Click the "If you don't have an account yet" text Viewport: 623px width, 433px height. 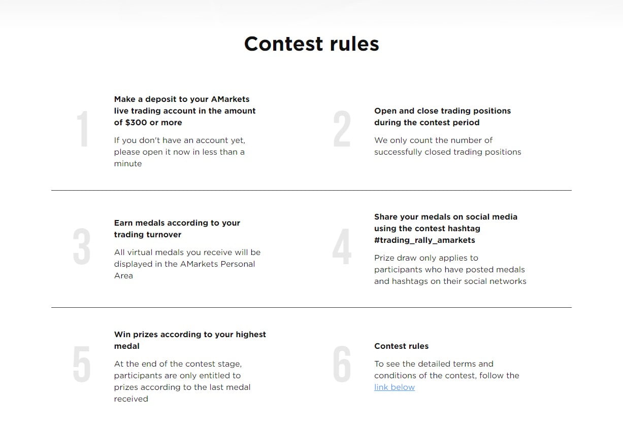179,152
